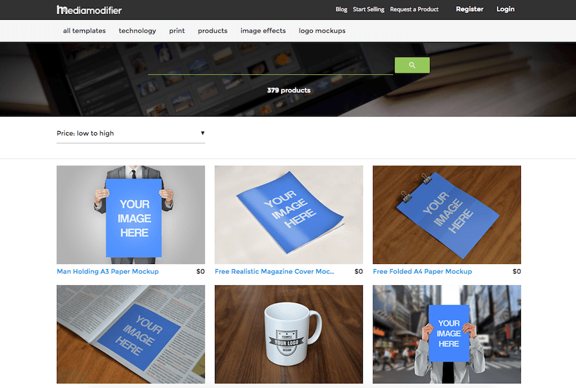This screenshot has width=576, height=388.
Task: Open the Start Selling page
Action: [x=368, y=10]
